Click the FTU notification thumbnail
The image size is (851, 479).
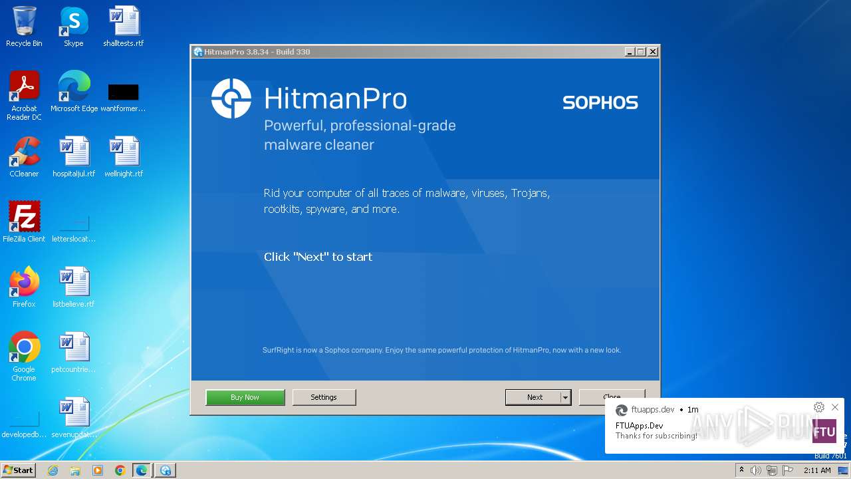click(x=824, y=431)
